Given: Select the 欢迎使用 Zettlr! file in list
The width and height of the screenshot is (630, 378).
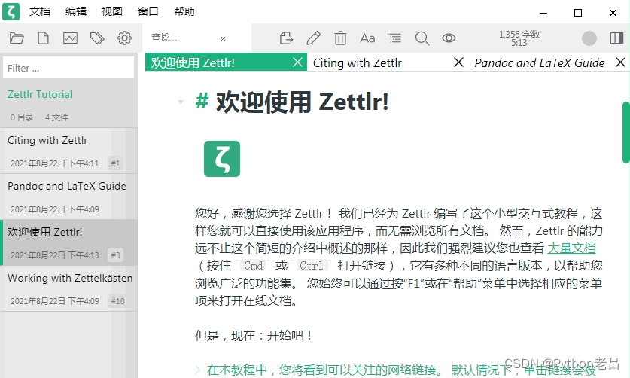Looking at the screenshot, I should (69, 243).
